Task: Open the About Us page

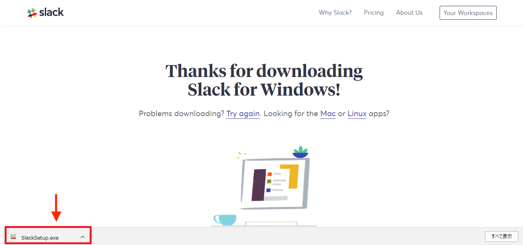Action: pyautogui.click(x=409, y=12)
